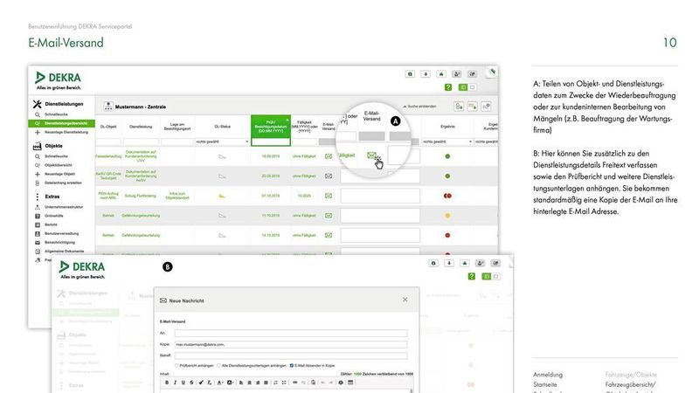Open the background color dropdown in the editor

[230, 383]
